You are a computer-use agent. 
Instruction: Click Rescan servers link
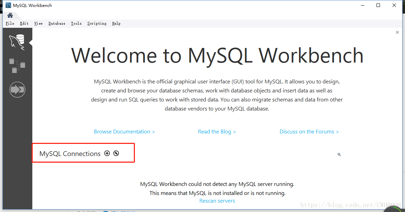click(217, 201)
